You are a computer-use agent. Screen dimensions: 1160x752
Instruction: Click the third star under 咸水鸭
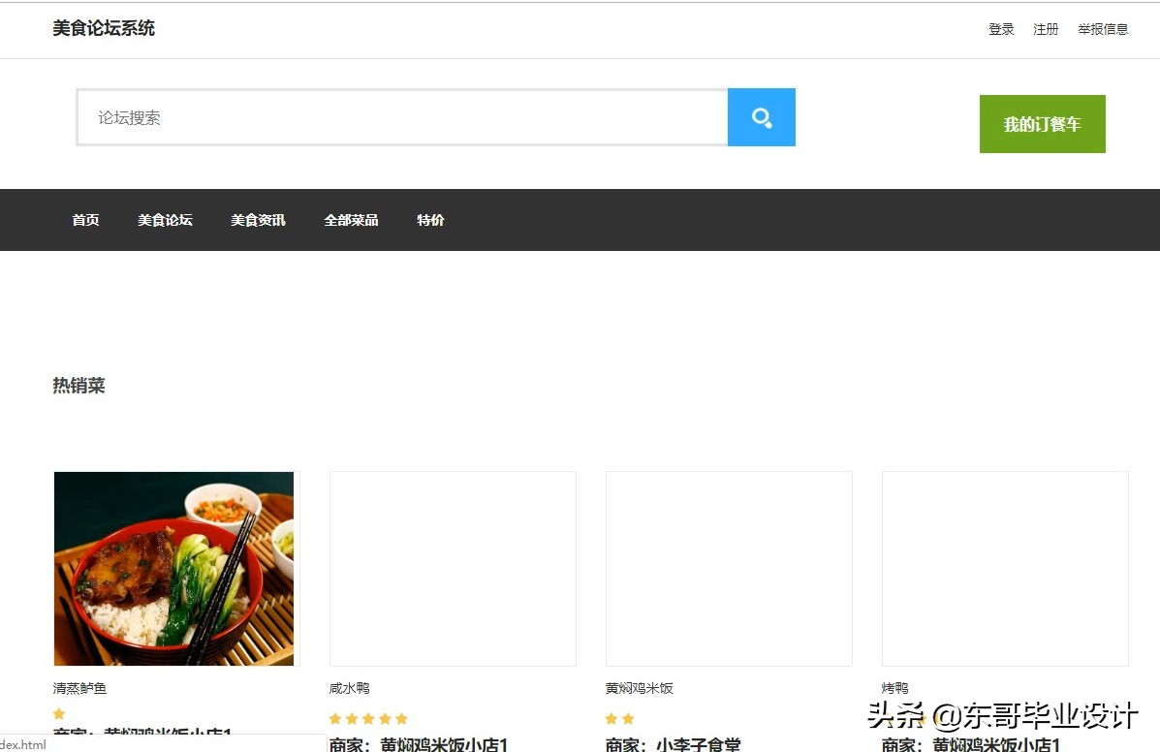pyautogui.click(x=369, y=718)
